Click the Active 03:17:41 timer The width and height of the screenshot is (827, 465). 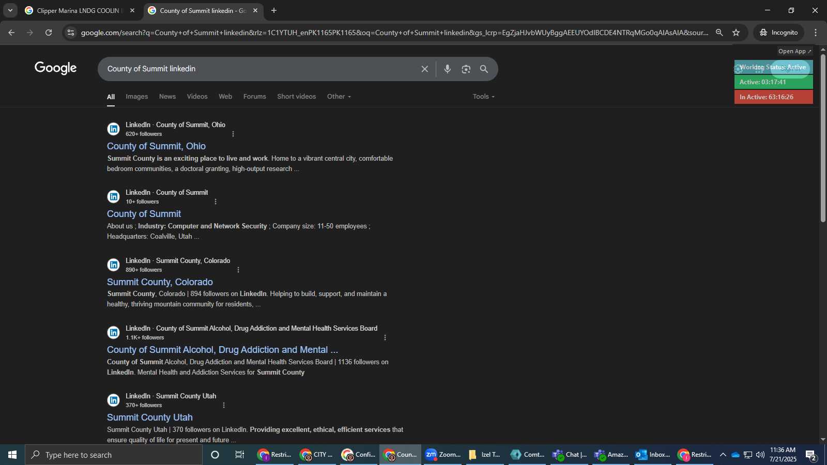click(773, 82)
